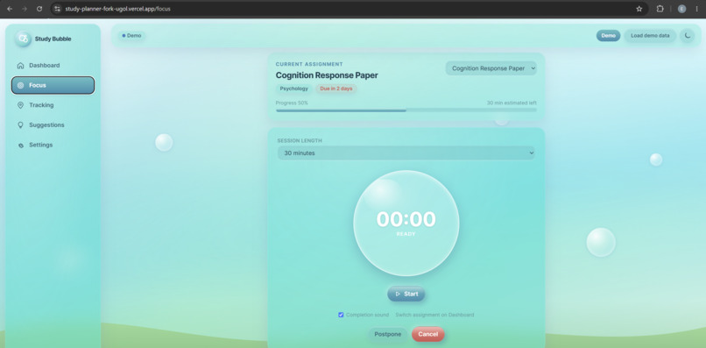706x348 pixels.
Task: Open the Suggestions page
Action: (x=53, y=124)
